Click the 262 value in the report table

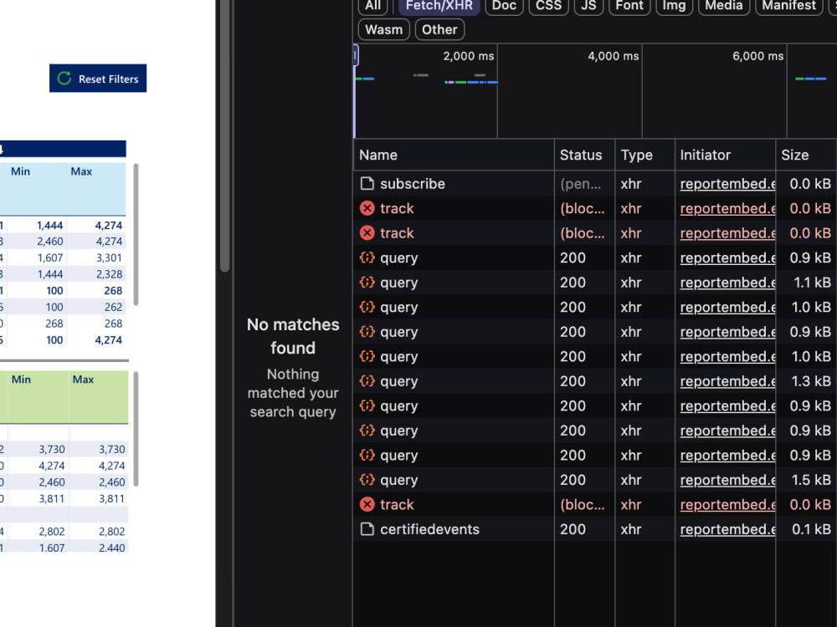click(x=113, y=307)
